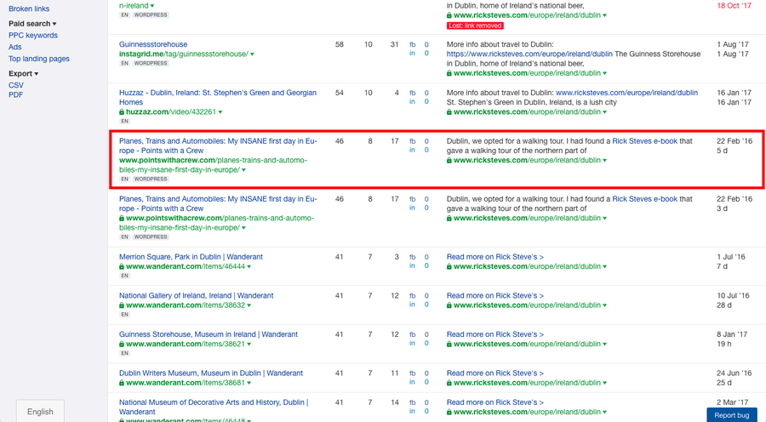
Task: Open Read more on Rick Steve's in Merrion row
Action: coord(494,256)
